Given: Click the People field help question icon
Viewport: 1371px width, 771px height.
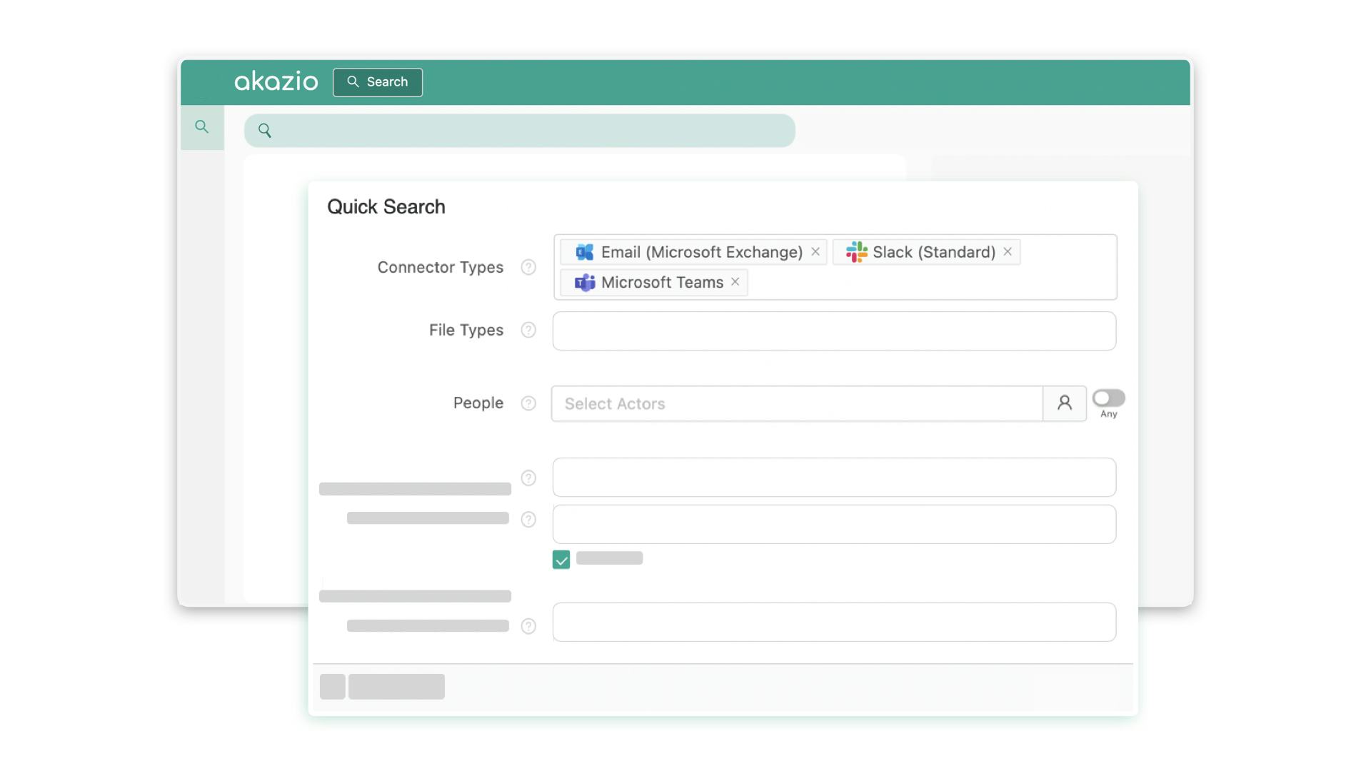Looking at the screenshot, I should 528,403.
